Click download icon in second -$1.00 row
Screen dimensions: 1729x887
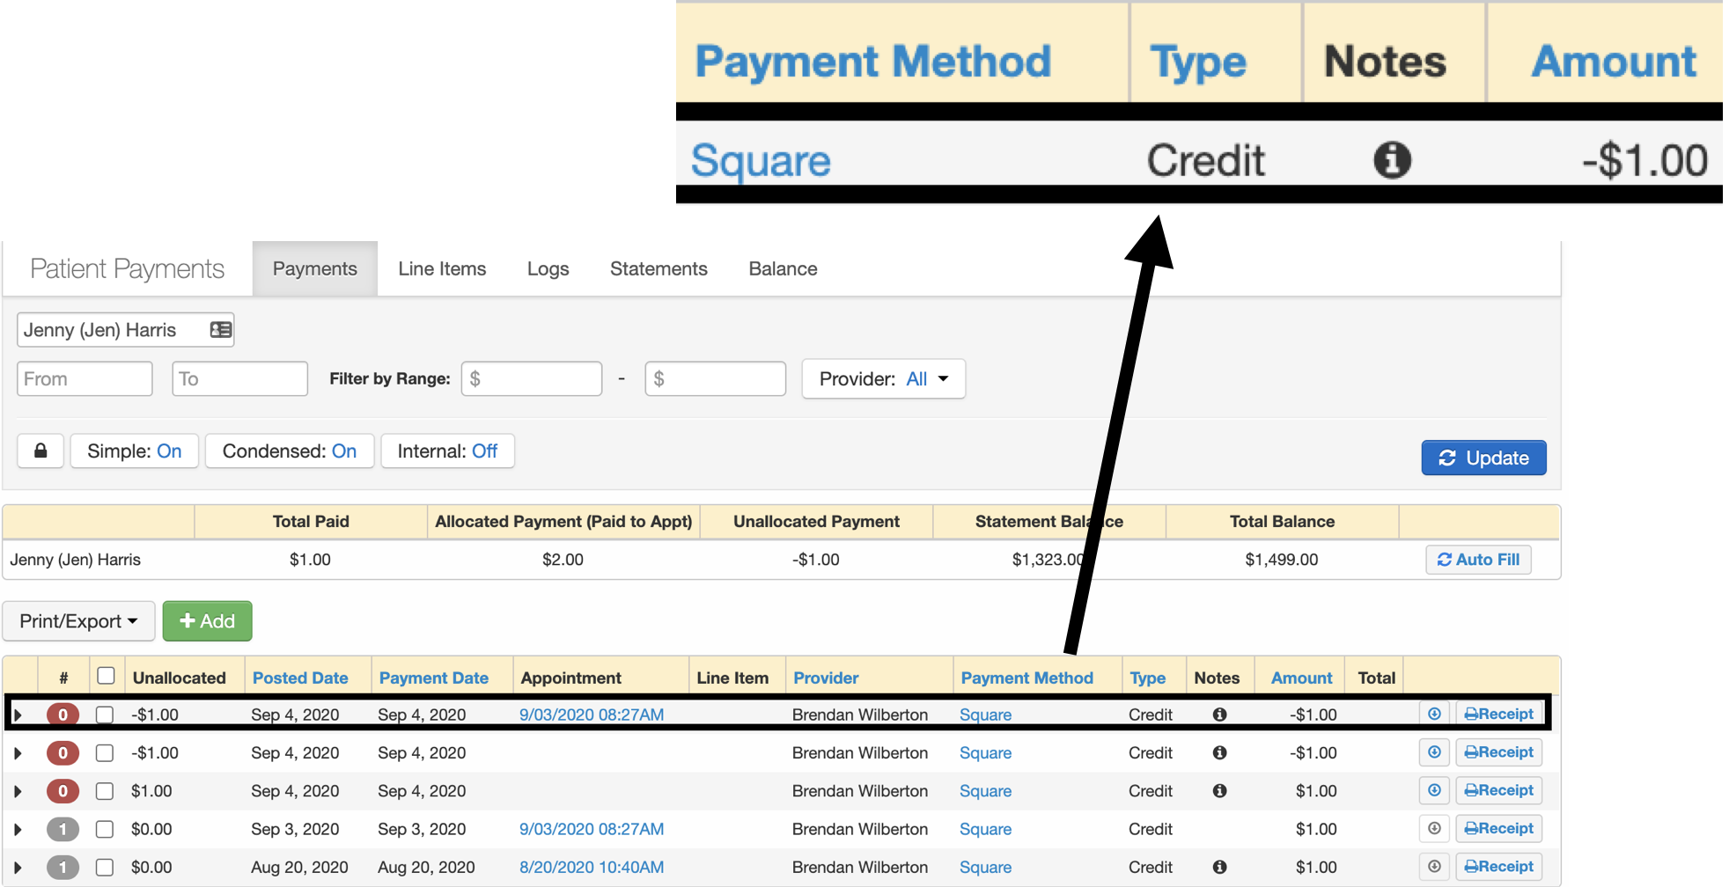tap(1434, 751)
